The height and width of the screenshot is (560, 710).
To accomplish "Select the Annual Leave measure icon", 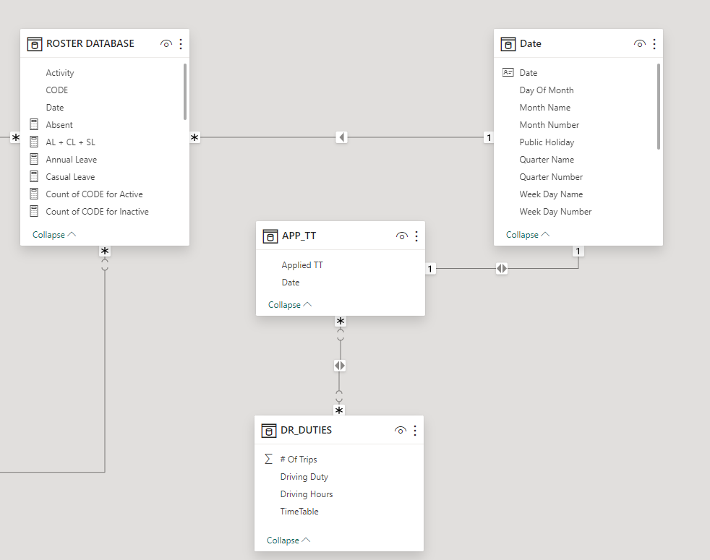I will coord(34,160).
